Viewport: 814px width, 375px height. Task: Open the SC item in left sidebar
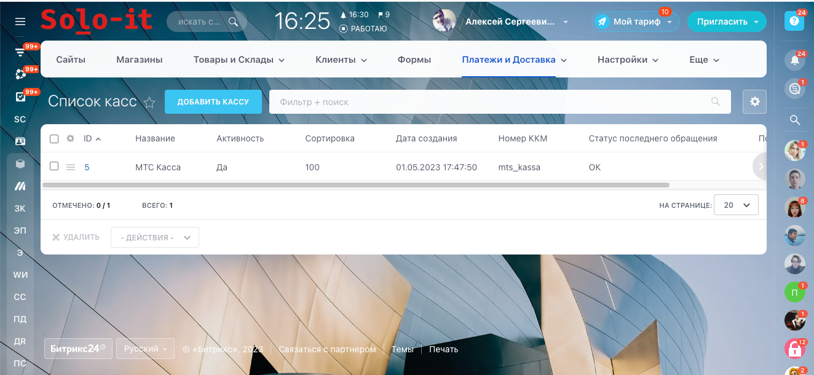[x=20, y=119]
